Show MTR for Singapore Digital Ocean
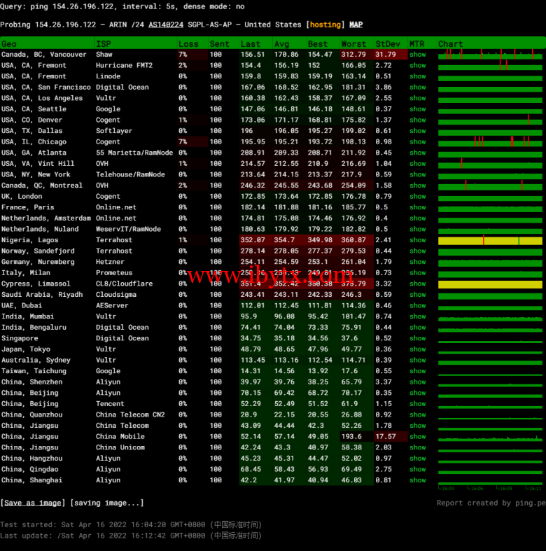546x551 pixels. point(418,338)
